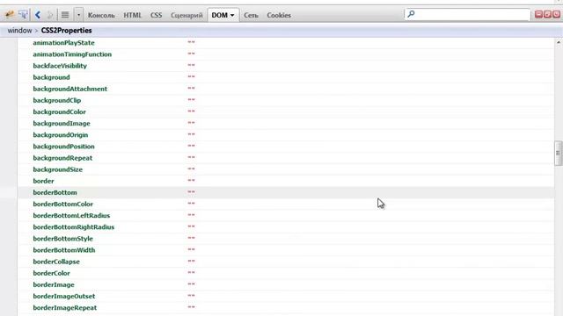This screenshot has height=316, width=563.
Task: Open the CSS tab
Action: tap(157, 15)
